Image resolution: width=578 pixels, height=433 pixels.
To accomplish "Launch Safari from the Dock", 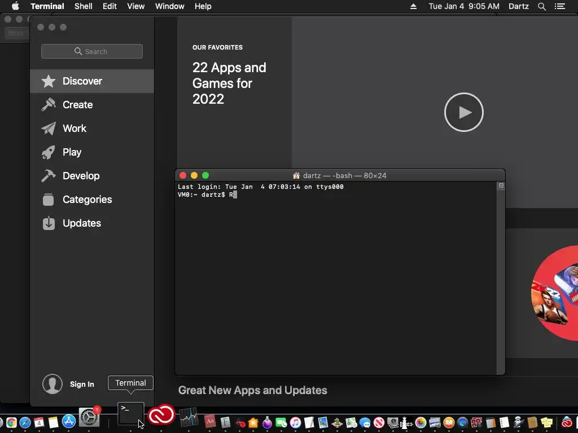I will [x=25, y=422].
